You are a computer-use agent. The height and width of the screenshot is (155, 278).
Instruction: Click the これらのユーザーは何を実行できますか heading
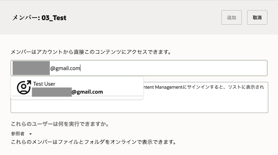coord(60,124)
